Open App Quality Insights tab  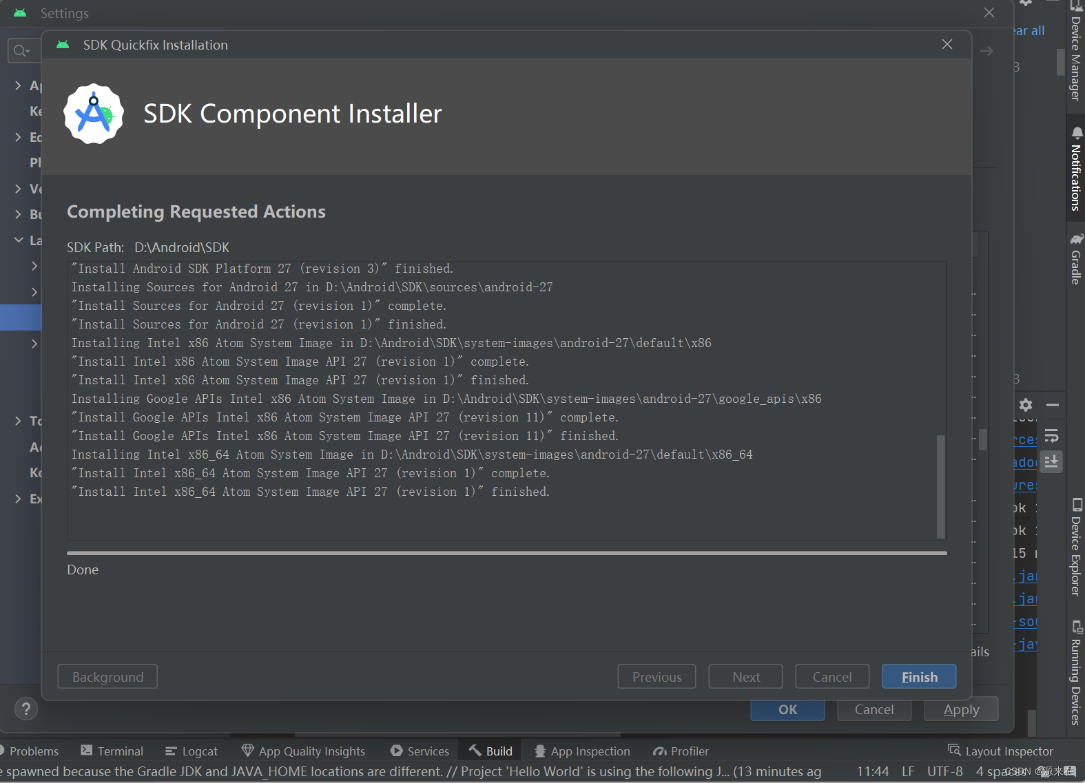(x=303, y=751)
